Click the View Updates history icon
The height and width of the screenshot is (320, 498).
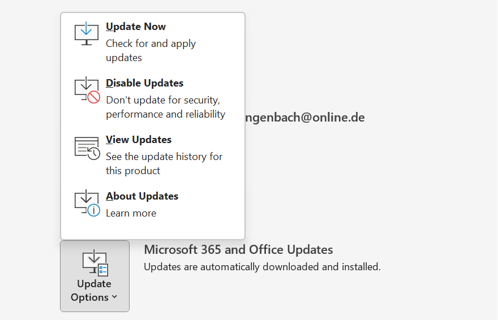coord(87,147)
